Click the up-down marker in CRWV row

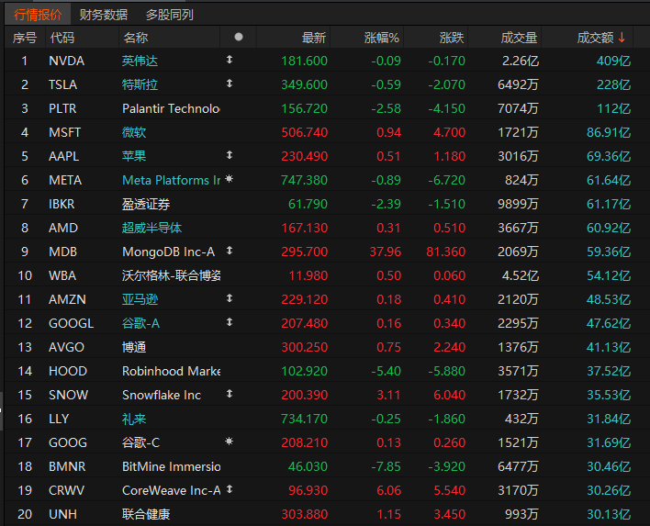point(230,489)
